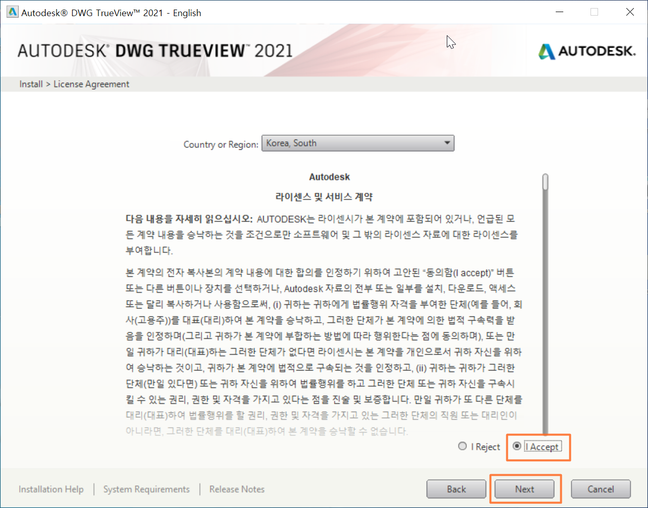The image size is (648, 508).
Task: Click the 'Install > License Agreement' breadcrumb text
Action: tap(74, 84)
